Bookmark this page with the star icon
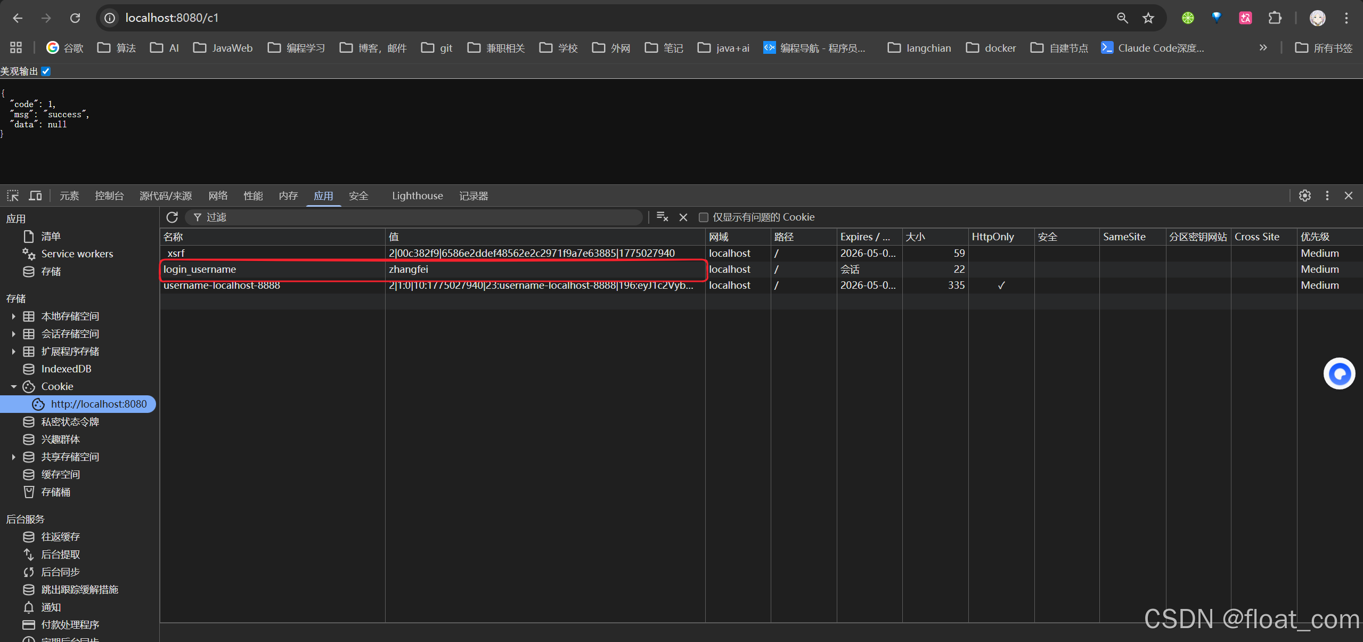This screenshot has height=642, width=1363. [1148, 18]
